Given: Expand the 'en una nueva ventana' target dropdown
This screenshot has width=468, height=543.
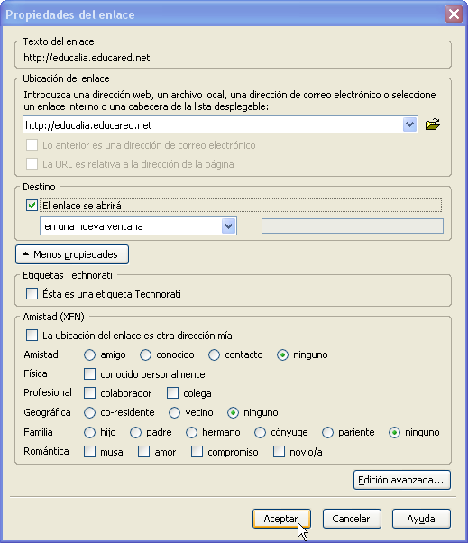Looking at the screenshot, I should [x=228, y=226].
